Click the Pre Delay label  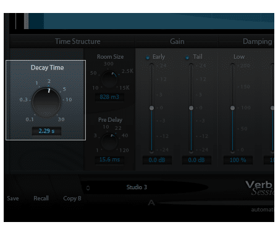click(x=110, y=120)
